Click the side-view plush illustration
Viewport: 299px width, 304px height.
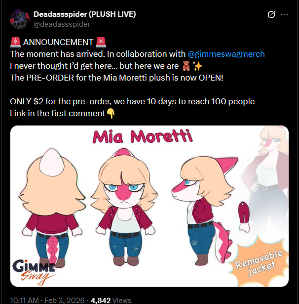(205, 210)
